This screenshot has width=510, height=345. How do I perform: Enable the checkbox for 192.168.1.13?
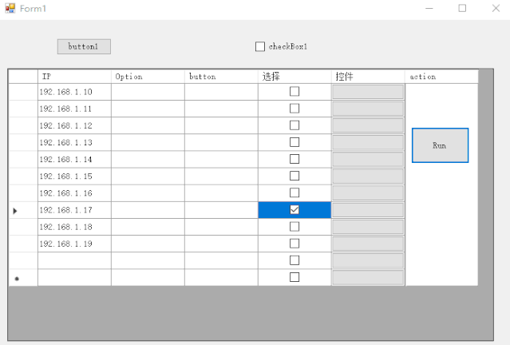pyautogui.click(x=295, y=142)
